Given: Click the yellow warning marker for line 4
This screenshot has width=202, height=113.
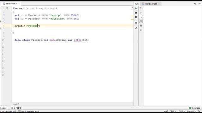Looking at the screenshot, I should coord(132,19).
